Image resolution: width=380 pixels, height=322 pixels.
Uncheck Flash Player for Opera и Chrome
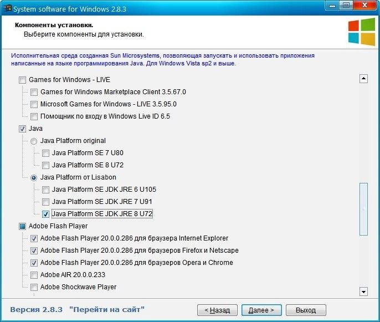click(34, 263)
